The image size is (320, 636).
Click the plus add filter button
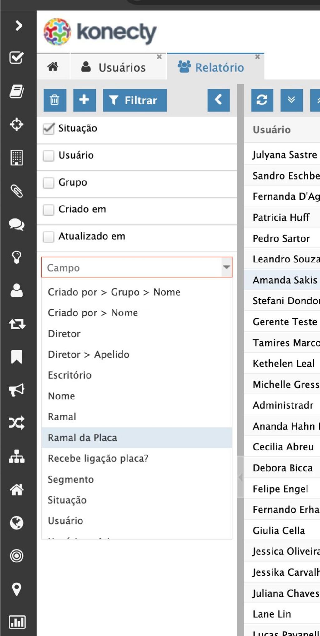[84, 100]
